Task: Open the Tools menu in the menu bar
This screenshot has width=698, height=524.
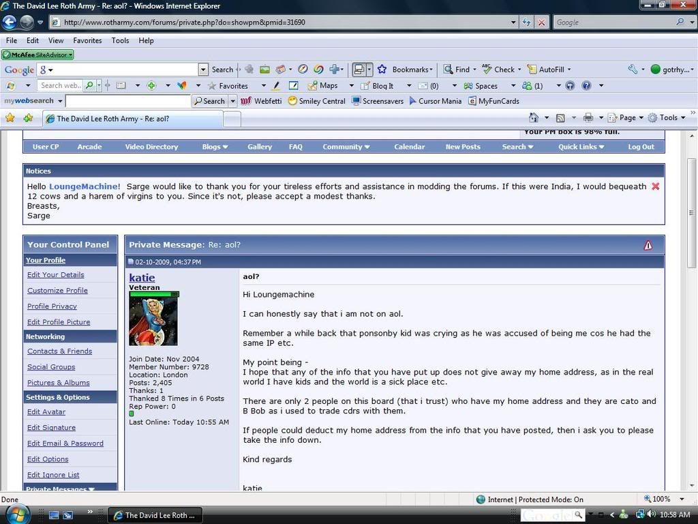Action: (x=120, y=40)
